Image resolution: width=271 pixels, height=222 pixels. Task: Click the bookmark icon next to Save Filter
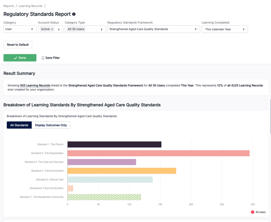pyautogui.click(x=43, y=58)
